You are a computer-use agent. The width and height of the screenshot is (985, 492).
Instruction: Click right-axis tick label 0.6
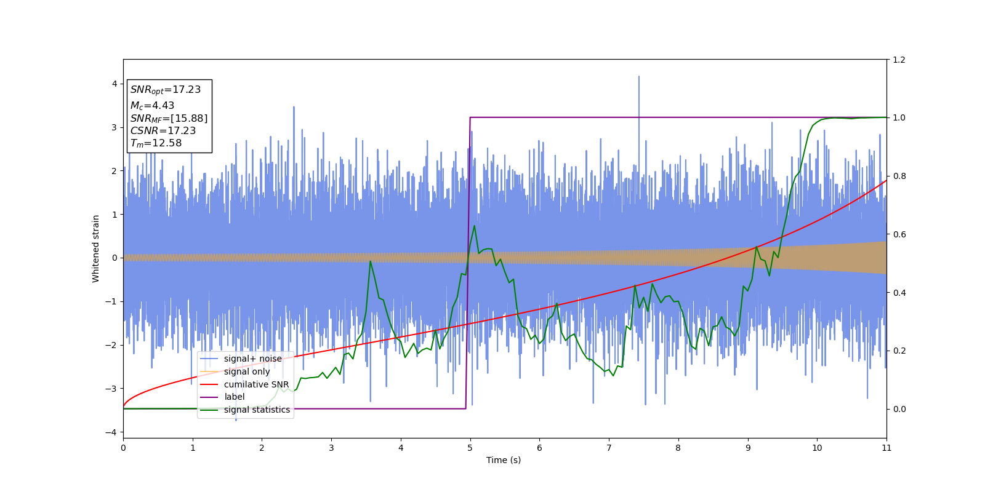pos(899,234)
